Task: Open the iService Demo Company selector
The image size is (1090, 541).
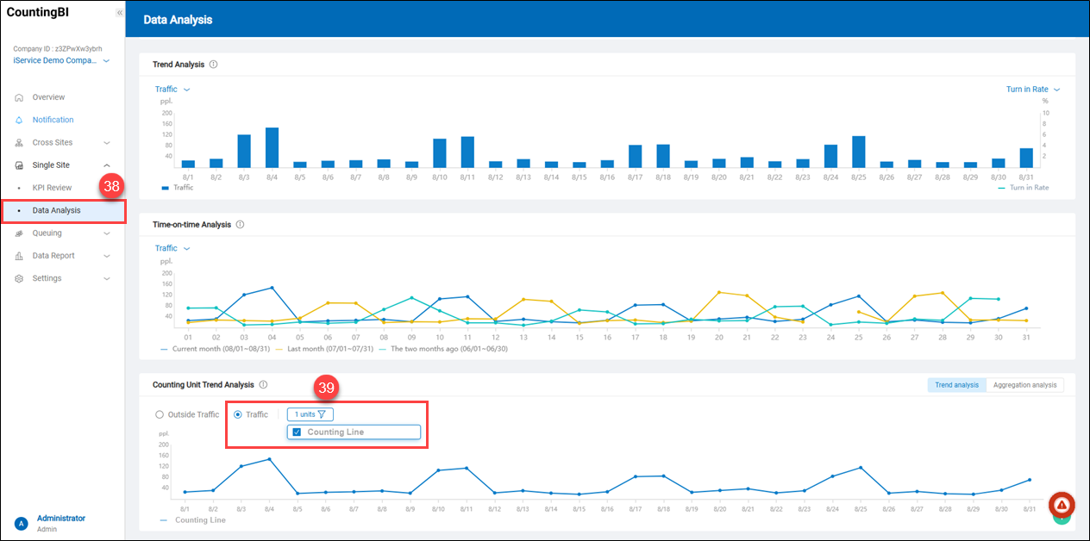Action: point(61,61)
